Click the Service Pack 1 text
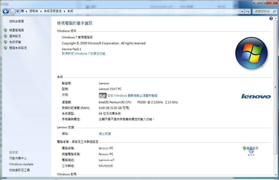This screenshot has width=279, height=180. click(x=72, y=49)
